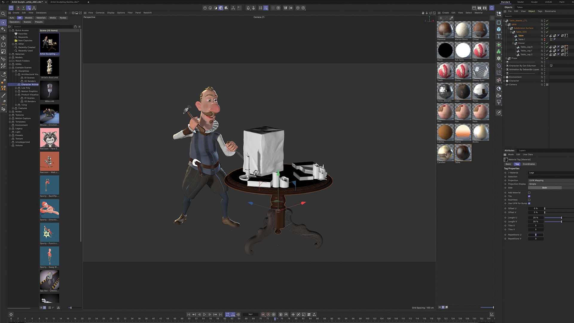Open the Cameras menu above the viewport

100,13
